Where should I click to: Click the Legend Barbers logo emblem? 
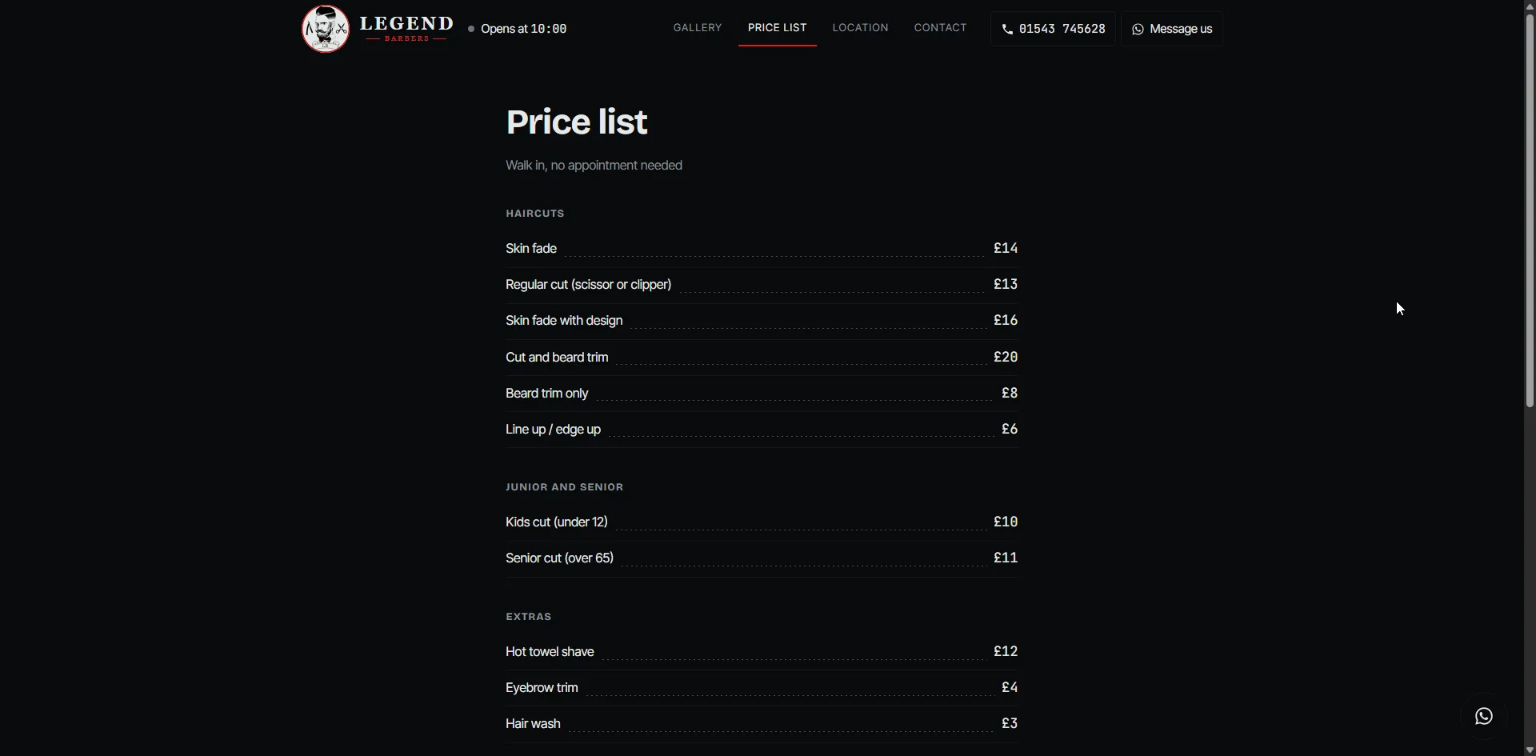(326, 29)
